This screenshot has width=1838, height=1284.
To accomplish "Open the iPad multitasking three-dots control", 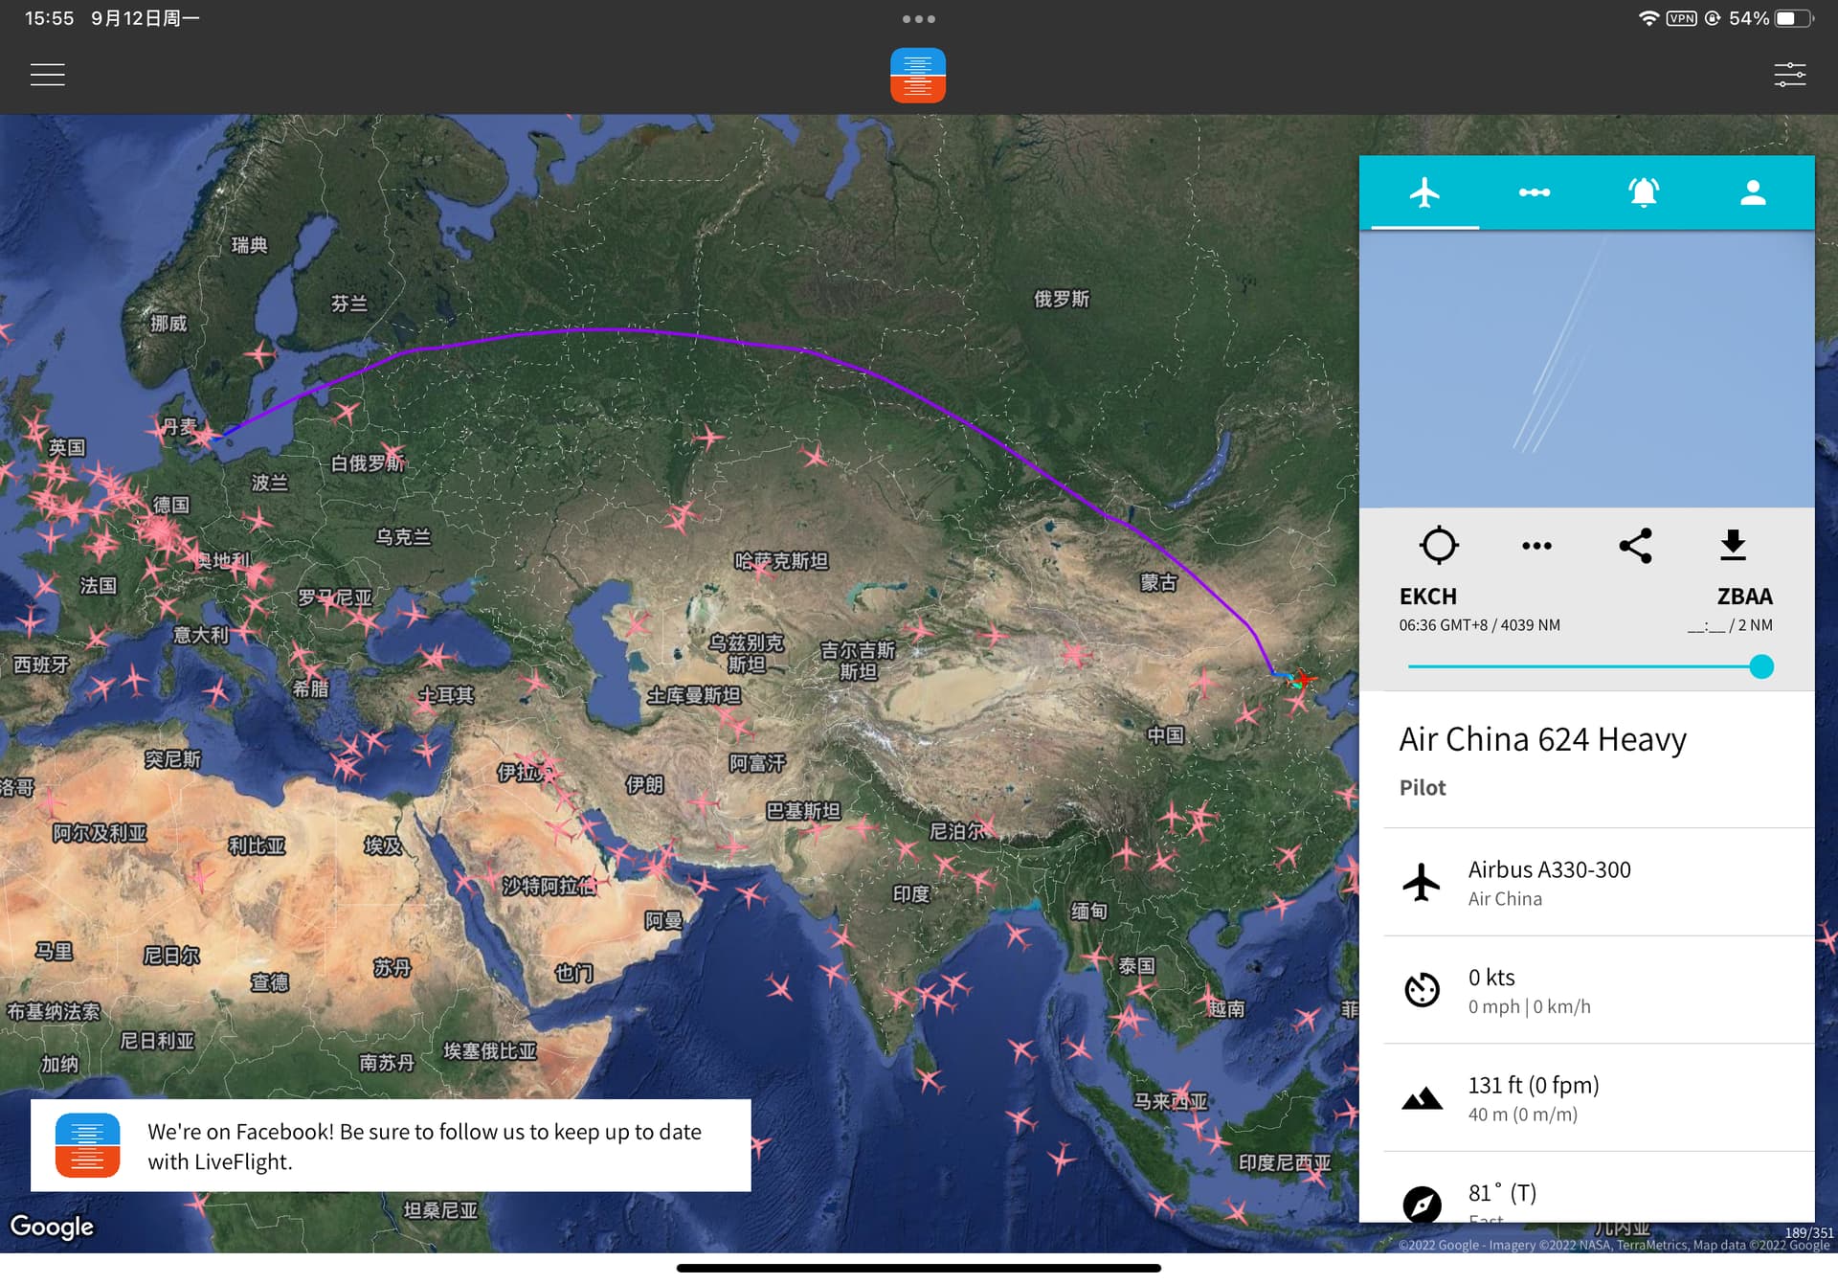I will click(x=918, y=19).
